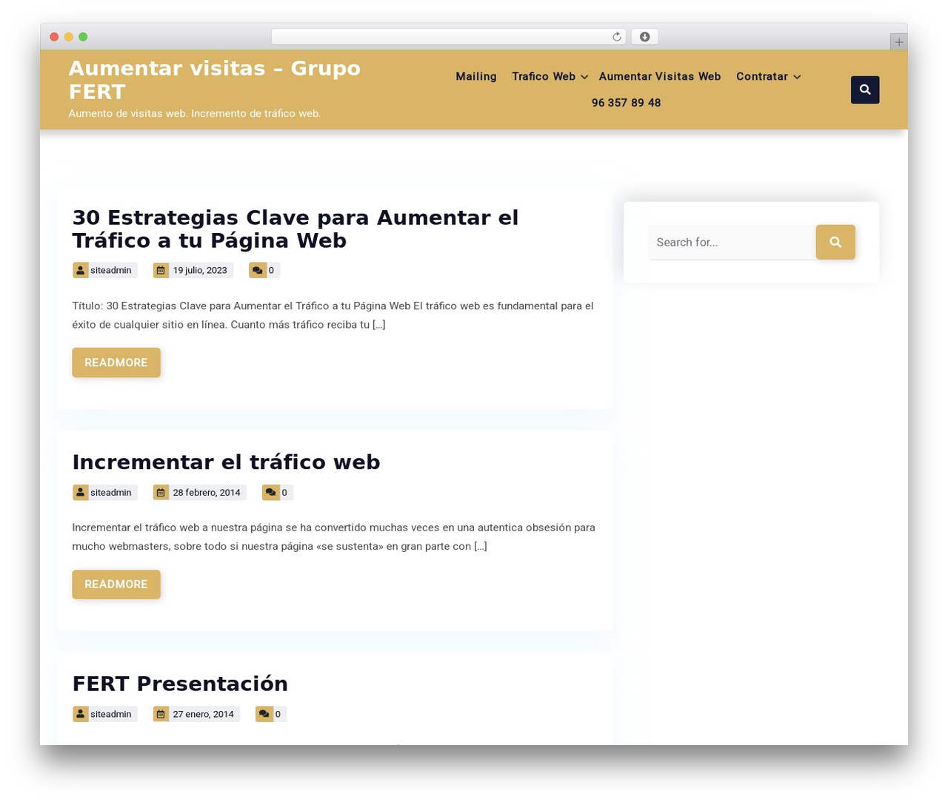948x802 pixels.
Task: Click tagline Aumento de visitas web
Action: coord(195,113)
